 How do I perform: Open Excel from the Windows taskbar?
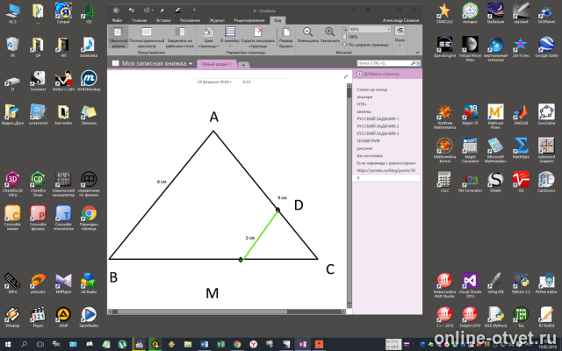click(220, 345)
